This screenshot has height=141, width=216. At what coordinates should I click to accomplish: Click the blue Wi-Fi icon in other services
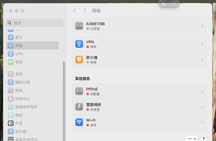coord(79,122)
